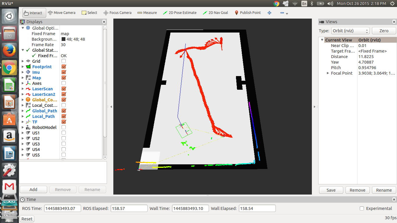Open Ubuntu Software Center in the launcher
The width and height of the screenshot is (397, 223).
click(x=9, y=119)
